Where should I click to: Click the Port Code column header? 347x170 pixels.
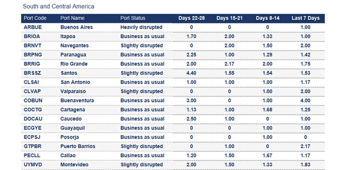click(x=35, y=18)
